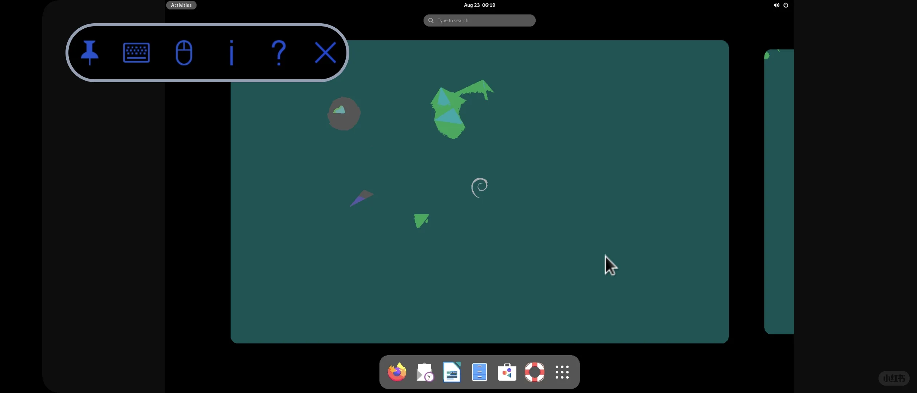917x393 pixels.
Task: Open the calendar by clicking the clock
Action: (x=479, y=5)
